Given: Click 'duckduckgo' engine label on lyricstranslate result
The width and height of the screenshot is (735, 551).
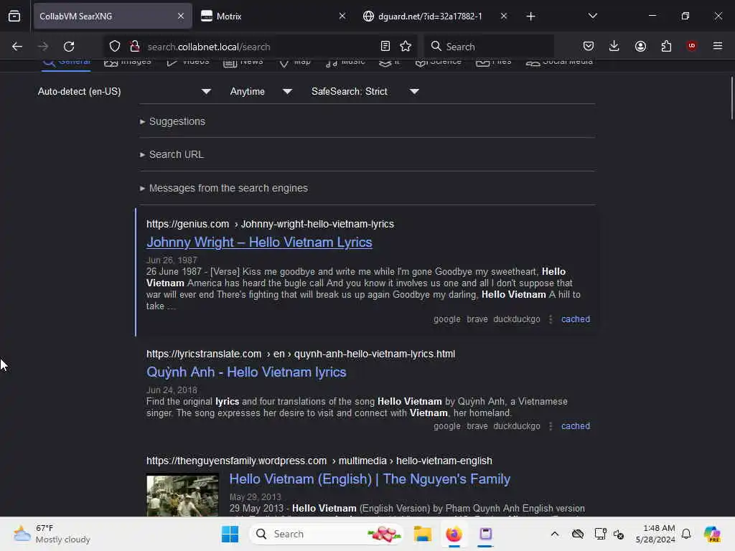Looking at the screenshot, I should tap(517, 426).
